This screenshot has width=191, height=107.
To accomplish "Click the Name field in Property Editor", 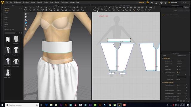I will 181,56.
